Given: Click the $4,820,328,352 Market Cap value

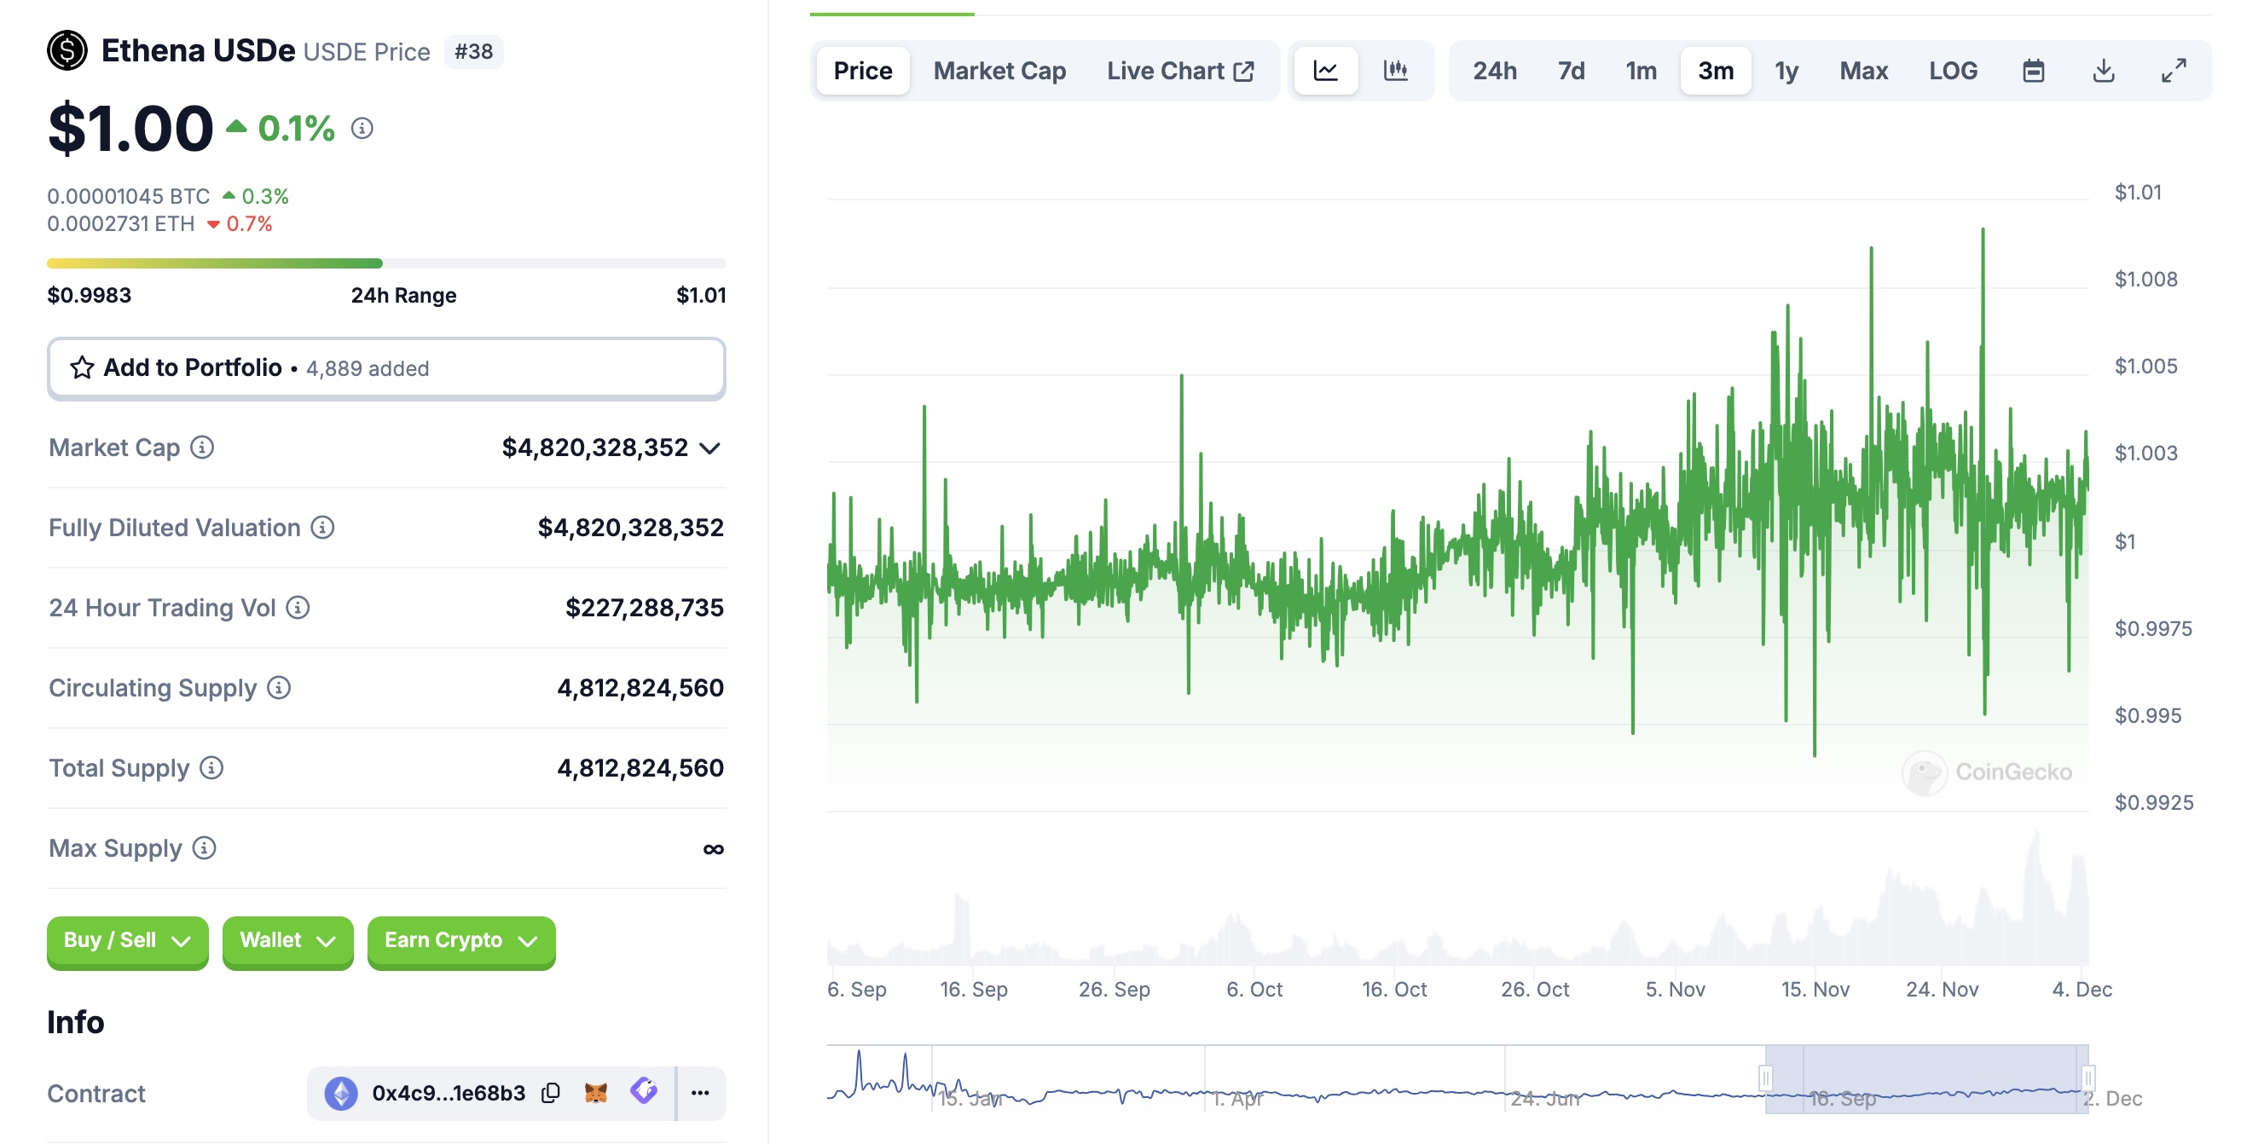Looking at the screenshot, I should [594, 448].
